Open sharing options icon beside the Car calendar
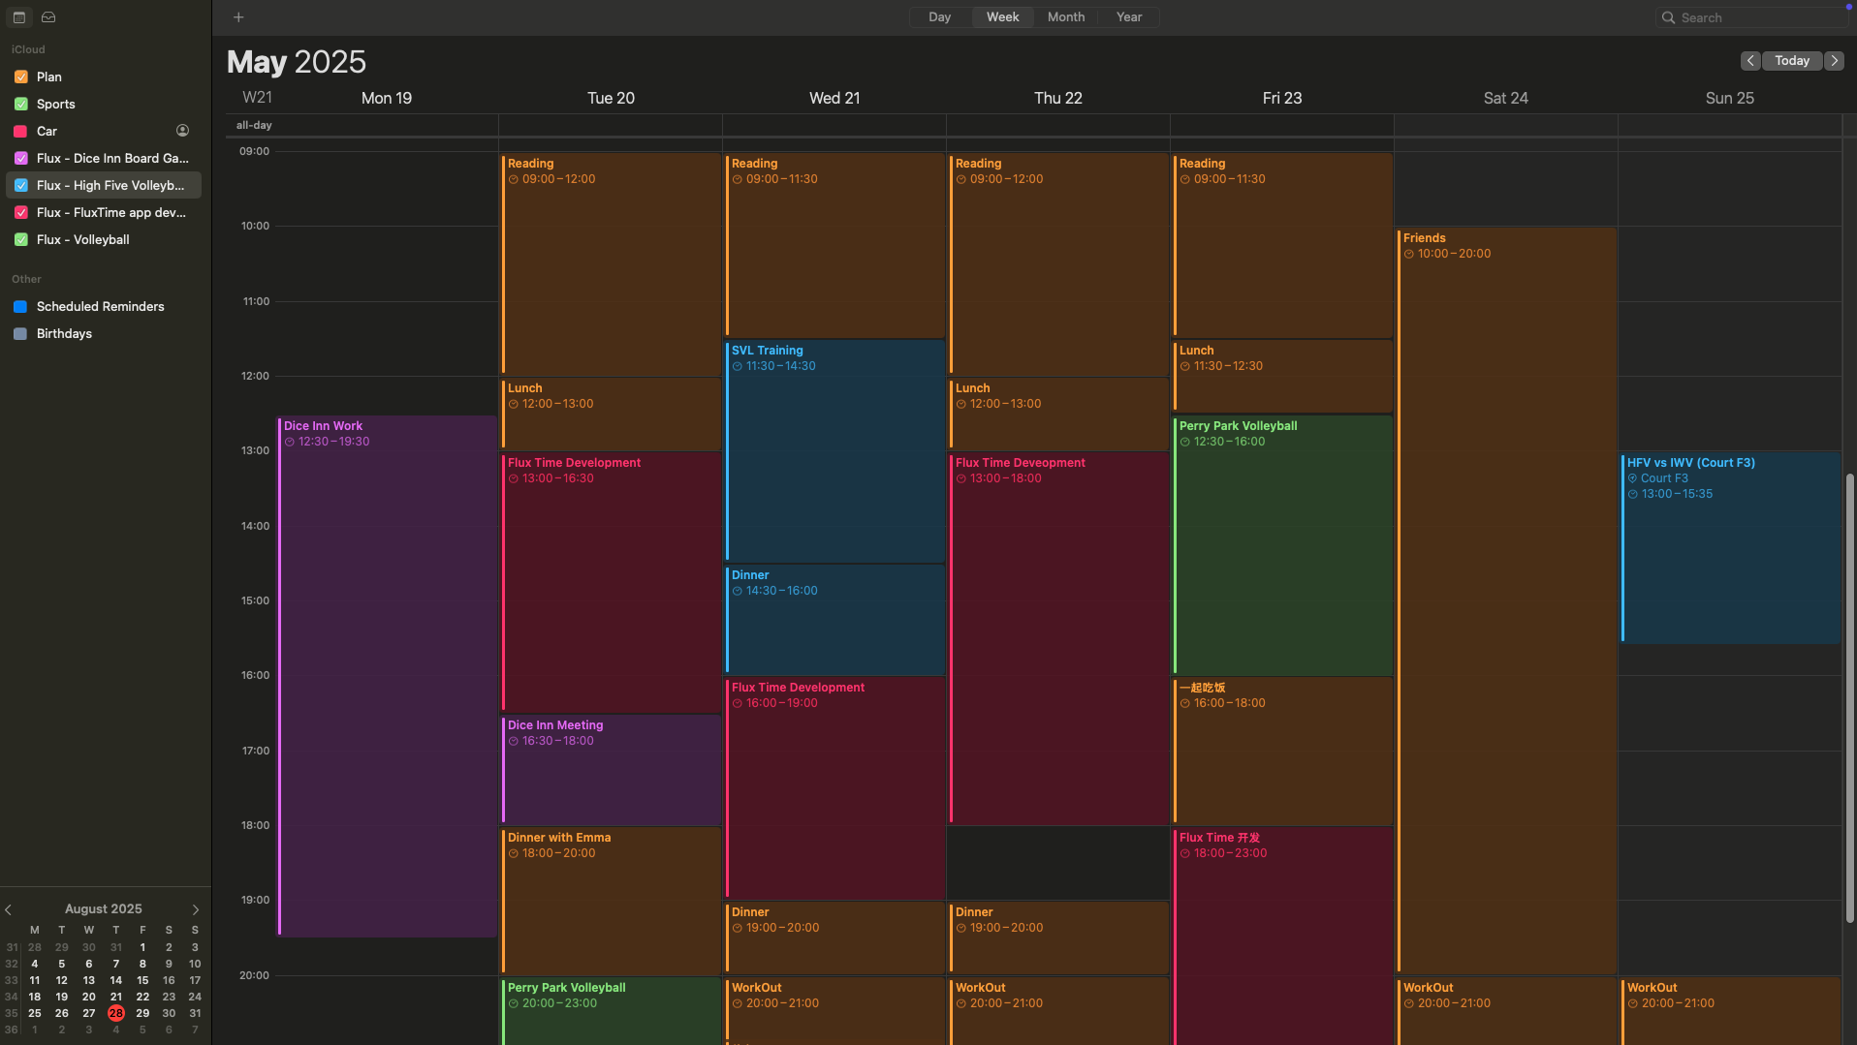This screenshot has width=1857, height=1045. 182,130
